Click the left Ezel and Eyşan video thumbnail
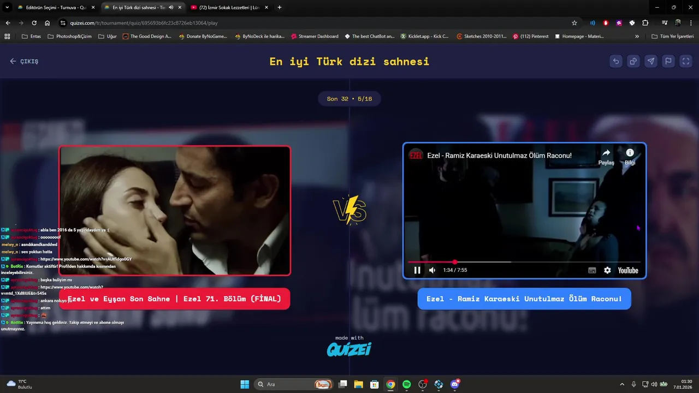 [175, 211]
